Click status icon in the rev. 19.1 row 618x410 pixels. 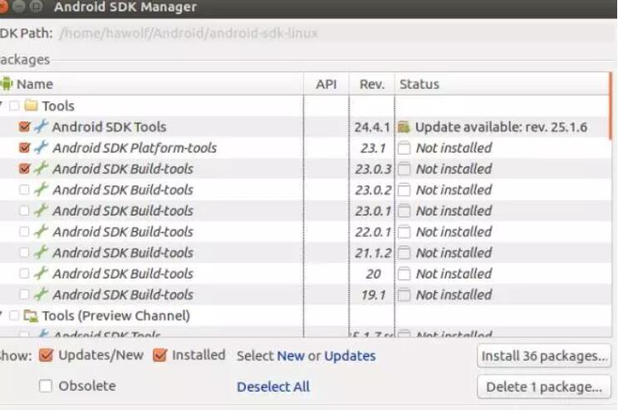pos(404,294)
